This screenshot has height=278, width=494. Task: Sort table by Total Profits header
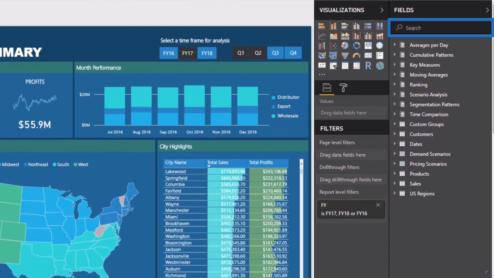coord(261,162)
